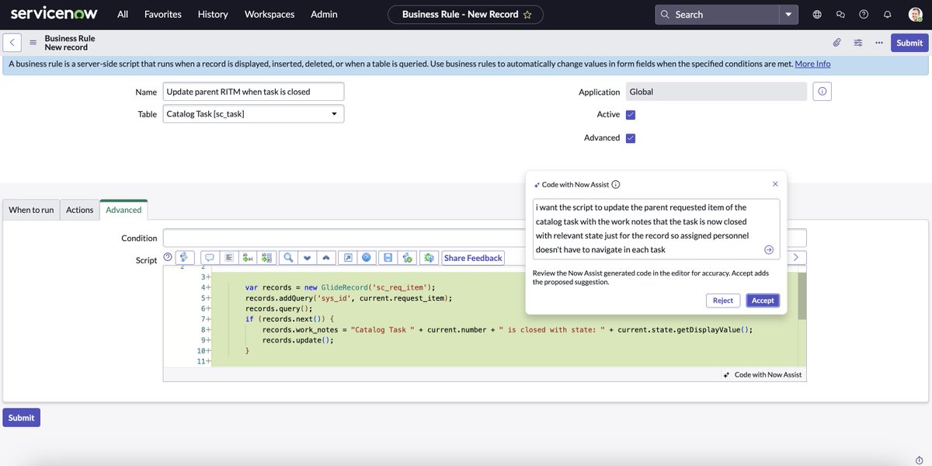932x466 pixels.
Task: Click the Share Feedback button
Action: (474, 258)
